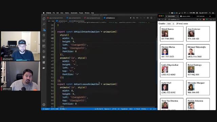Open macOS Spotlight search in menu bar
The height and width of the screenshot is (122, 217).
point(210,13)
